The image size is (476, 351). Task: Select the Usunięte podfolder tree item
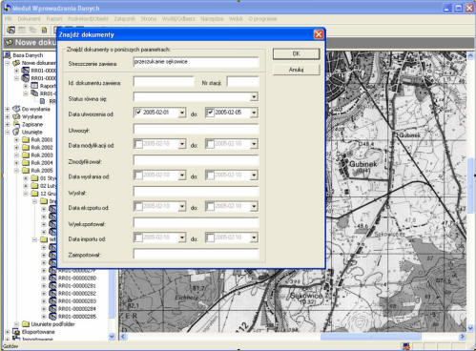click(x=52, y=324)
